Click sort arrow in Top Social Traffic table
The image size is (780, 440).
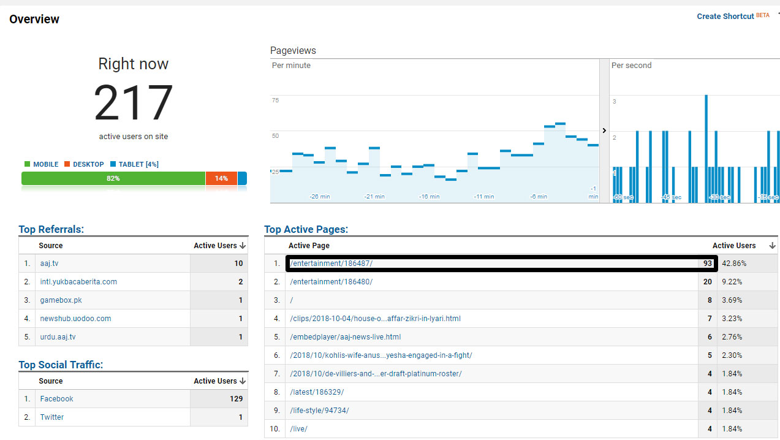[243, 381]
